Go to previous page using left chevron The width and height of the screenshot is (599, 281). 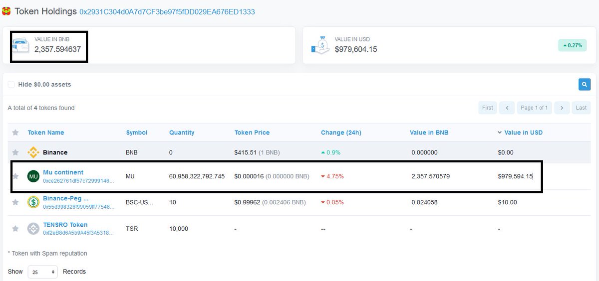click(x=507, y=108)
